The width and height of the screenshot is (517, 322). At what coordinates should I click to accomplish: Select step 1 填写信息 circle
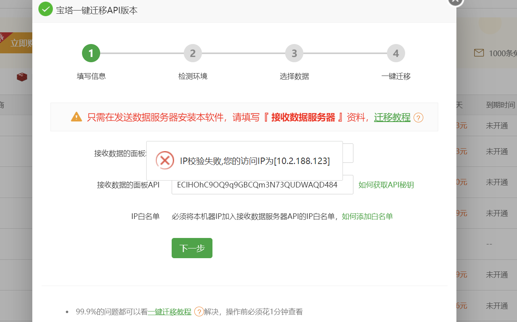point(91,53)
